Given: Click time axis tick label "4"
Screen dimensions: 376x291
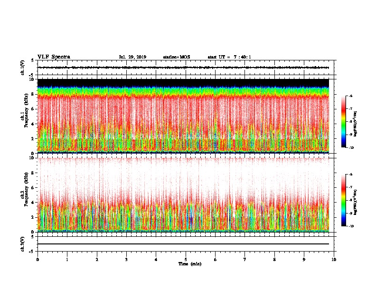Looking at the screenshot, I should coord(156,260).
